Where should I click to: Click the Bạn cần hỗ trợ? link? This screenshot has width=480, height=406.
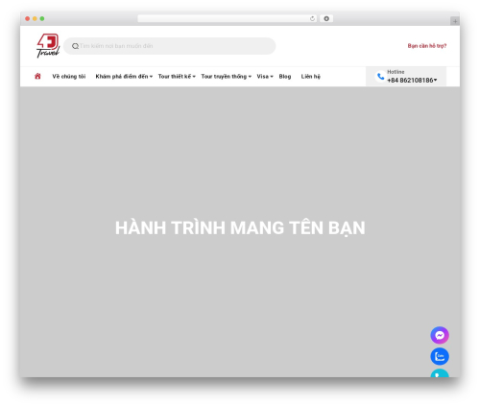[427, 46]
